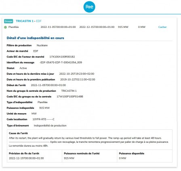Image resolution: width=181 pixels, height=171 pixels.
Task: Select the plant EIC code 17W100P100P0149B
Action: 70,97
